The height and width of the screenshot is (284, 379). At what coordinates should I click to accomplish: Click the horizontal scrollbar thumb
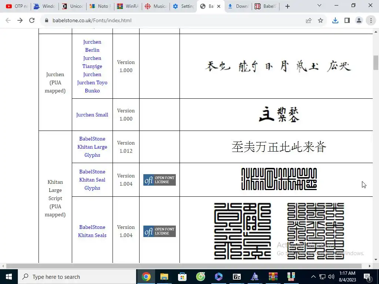[184, 266]
